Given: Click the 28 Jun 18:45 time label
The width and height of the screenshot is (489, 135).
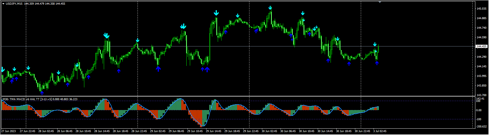Looking at the screenshot, I should 121,131.
